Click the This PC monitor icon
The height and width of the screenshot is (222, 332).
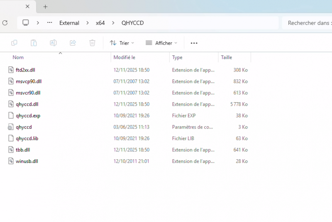point(26,23)
